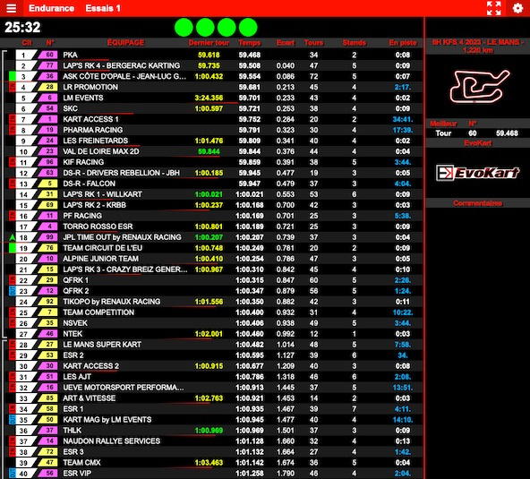530x479 pixels.
Task: Click kart number 60 badge for PKA
Action: point(48,55)
